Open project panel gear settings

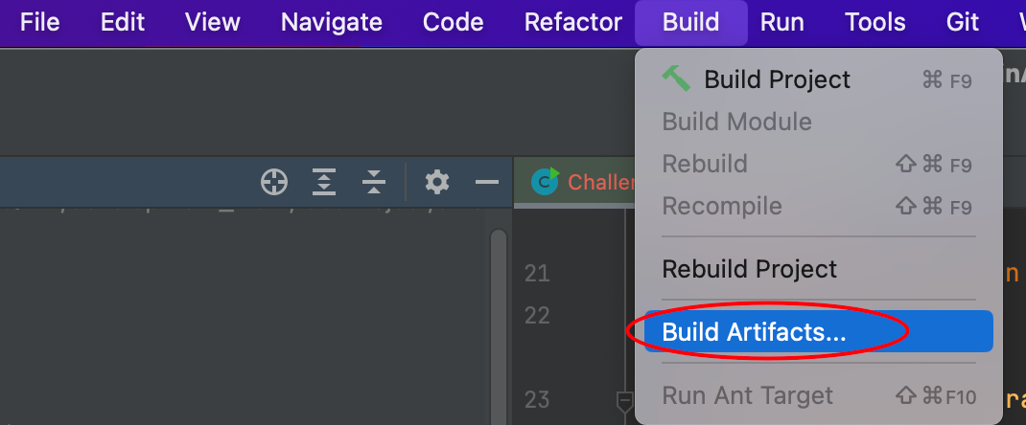(x=437, y=182)
